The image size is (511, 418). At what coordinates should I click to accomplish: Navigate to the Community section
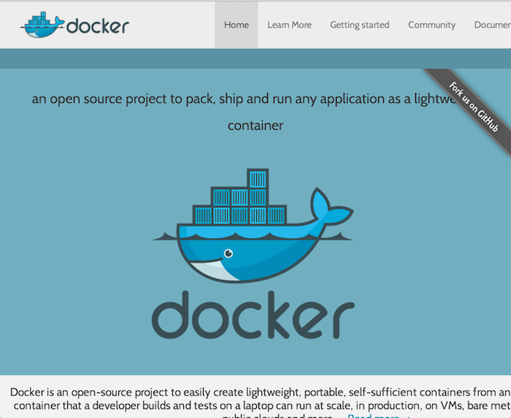[432, 25]
